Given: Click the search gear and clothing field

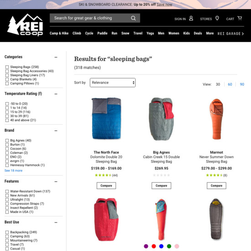Looking at the screenshot, I should pyautogui.click(x=89, y=18).
